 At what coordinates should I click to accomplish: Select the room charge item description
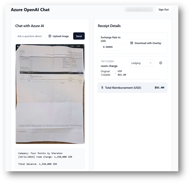pyautogui.click(x=109, y=66)
